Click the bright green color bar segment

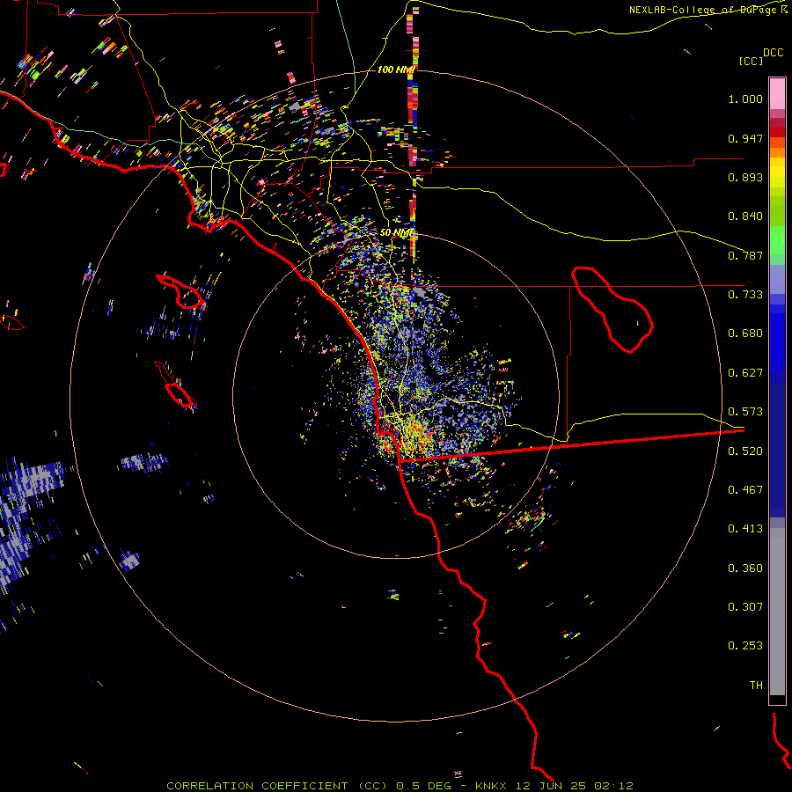[777, 240]
